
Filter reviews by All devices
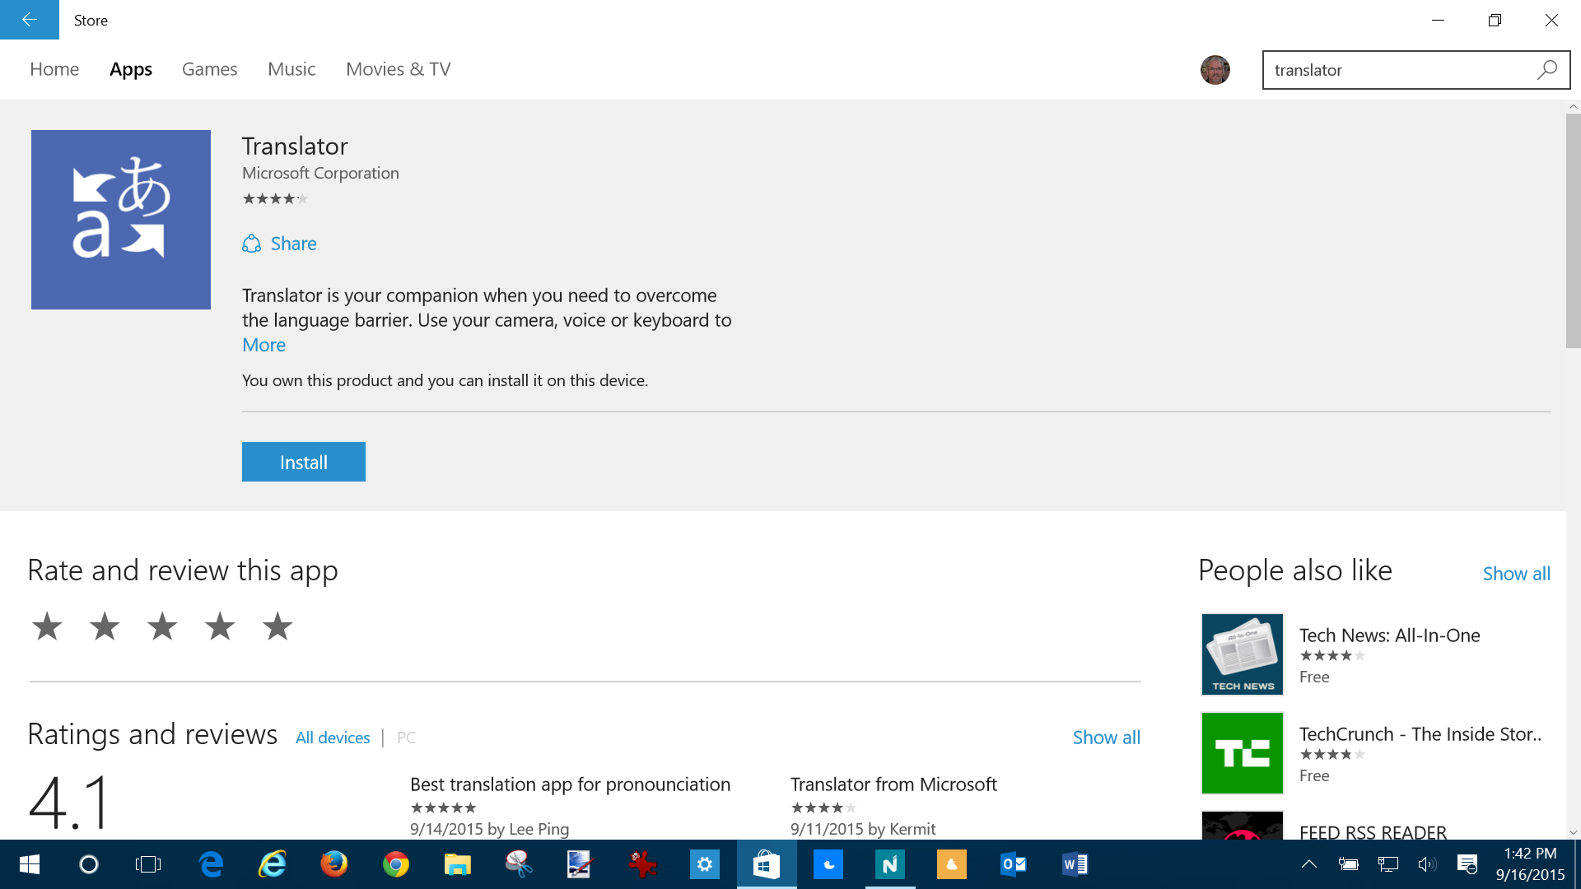(x=333, y=738)
